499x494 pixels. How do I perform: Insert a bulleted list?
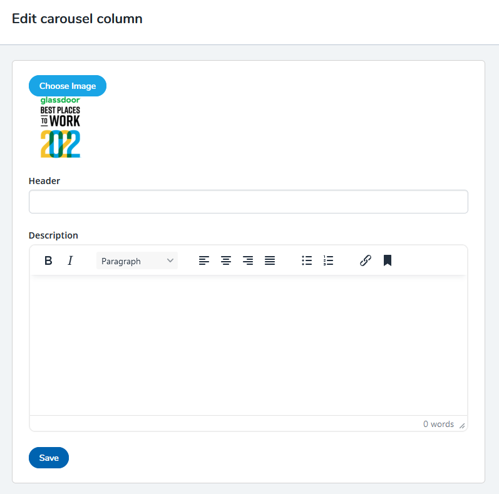pyautogui.click(x=307, y=260)
